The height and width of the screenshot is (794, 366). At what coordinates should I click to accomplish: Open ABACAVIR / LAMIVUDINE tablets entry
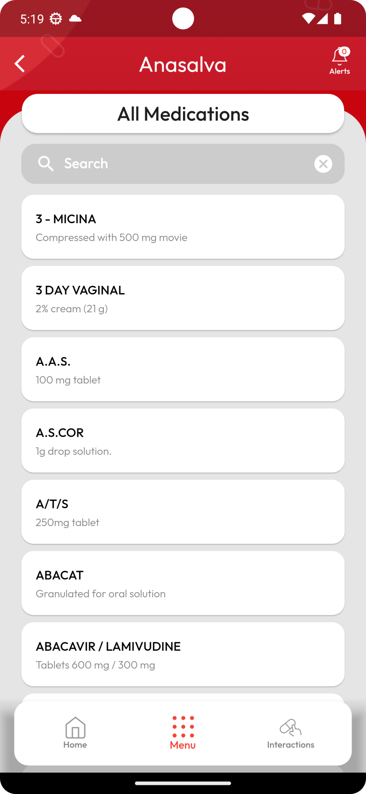pos(183,654)
